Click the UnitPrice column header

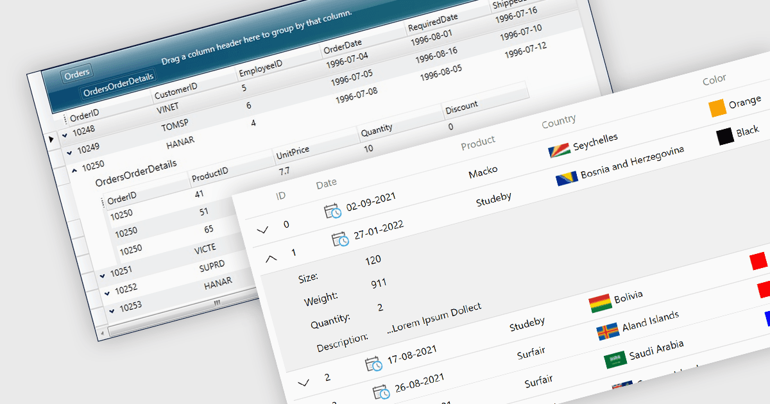(293, 153)
